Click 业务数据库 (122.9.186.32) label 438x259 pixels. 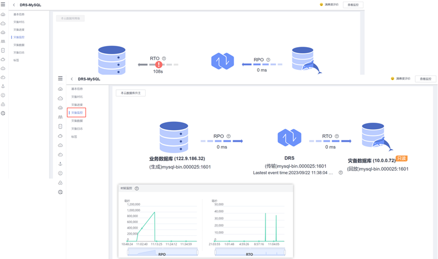click(177, 159)
